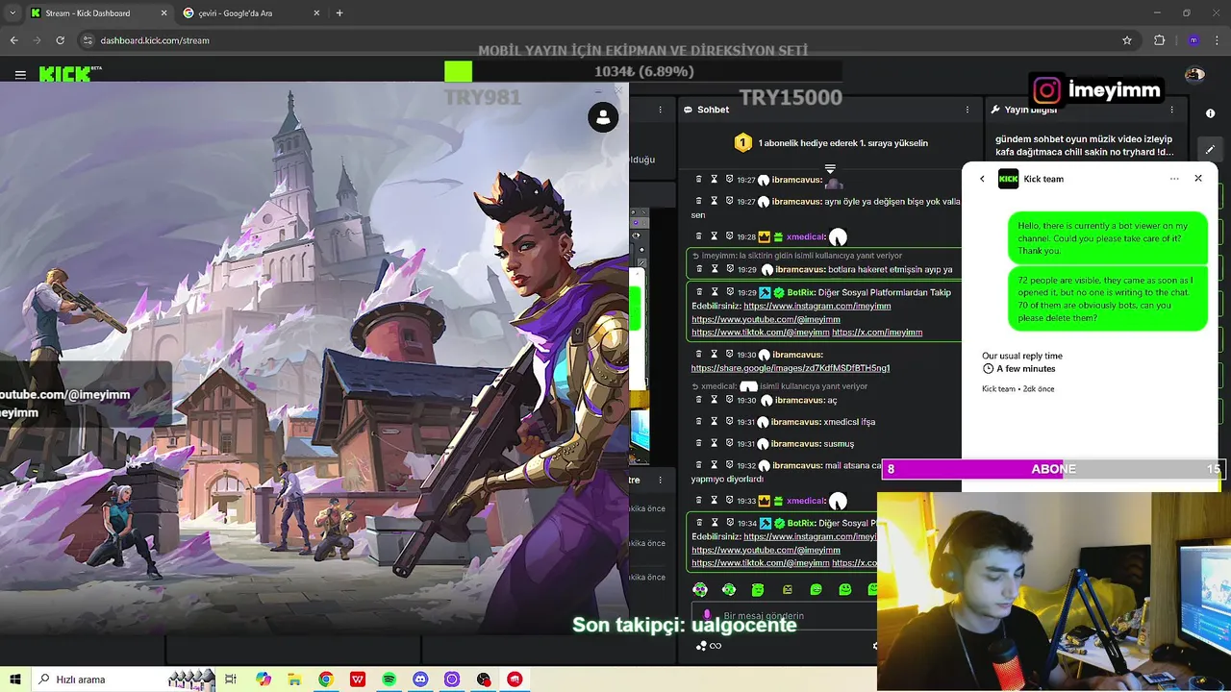This screenshot has width=1231, height=692.
Task: Click the xmedical username at 19:28
Action: [806, 236]
